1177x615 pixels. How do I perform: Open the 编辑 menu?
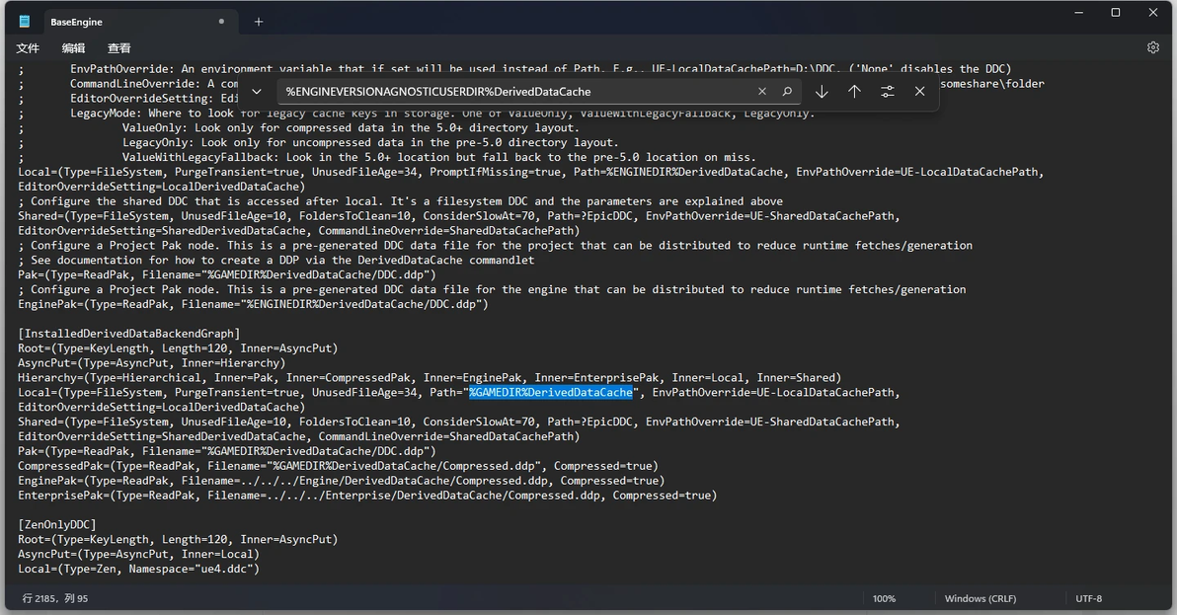pyautogui.click(x=73, y=48)
